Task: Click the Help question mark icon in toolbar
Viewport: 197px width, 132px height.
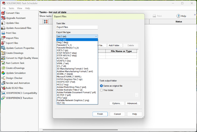Action: coord(178,16)
